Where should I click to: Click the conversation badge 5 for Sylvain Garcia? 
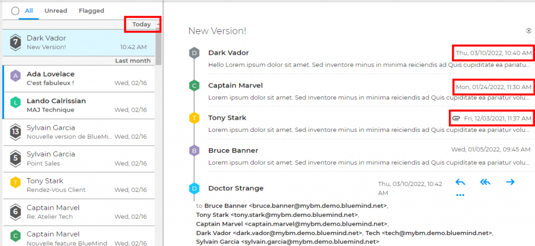(x=15, y=158)
